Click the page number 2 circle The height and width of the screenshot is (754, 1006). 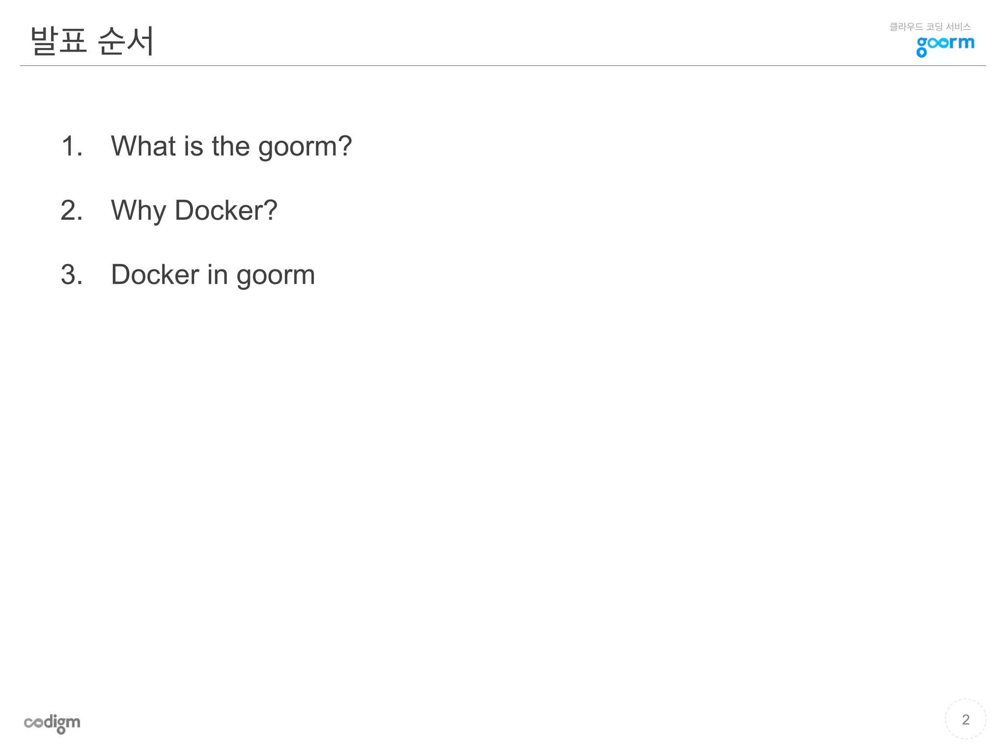point(965,719)
